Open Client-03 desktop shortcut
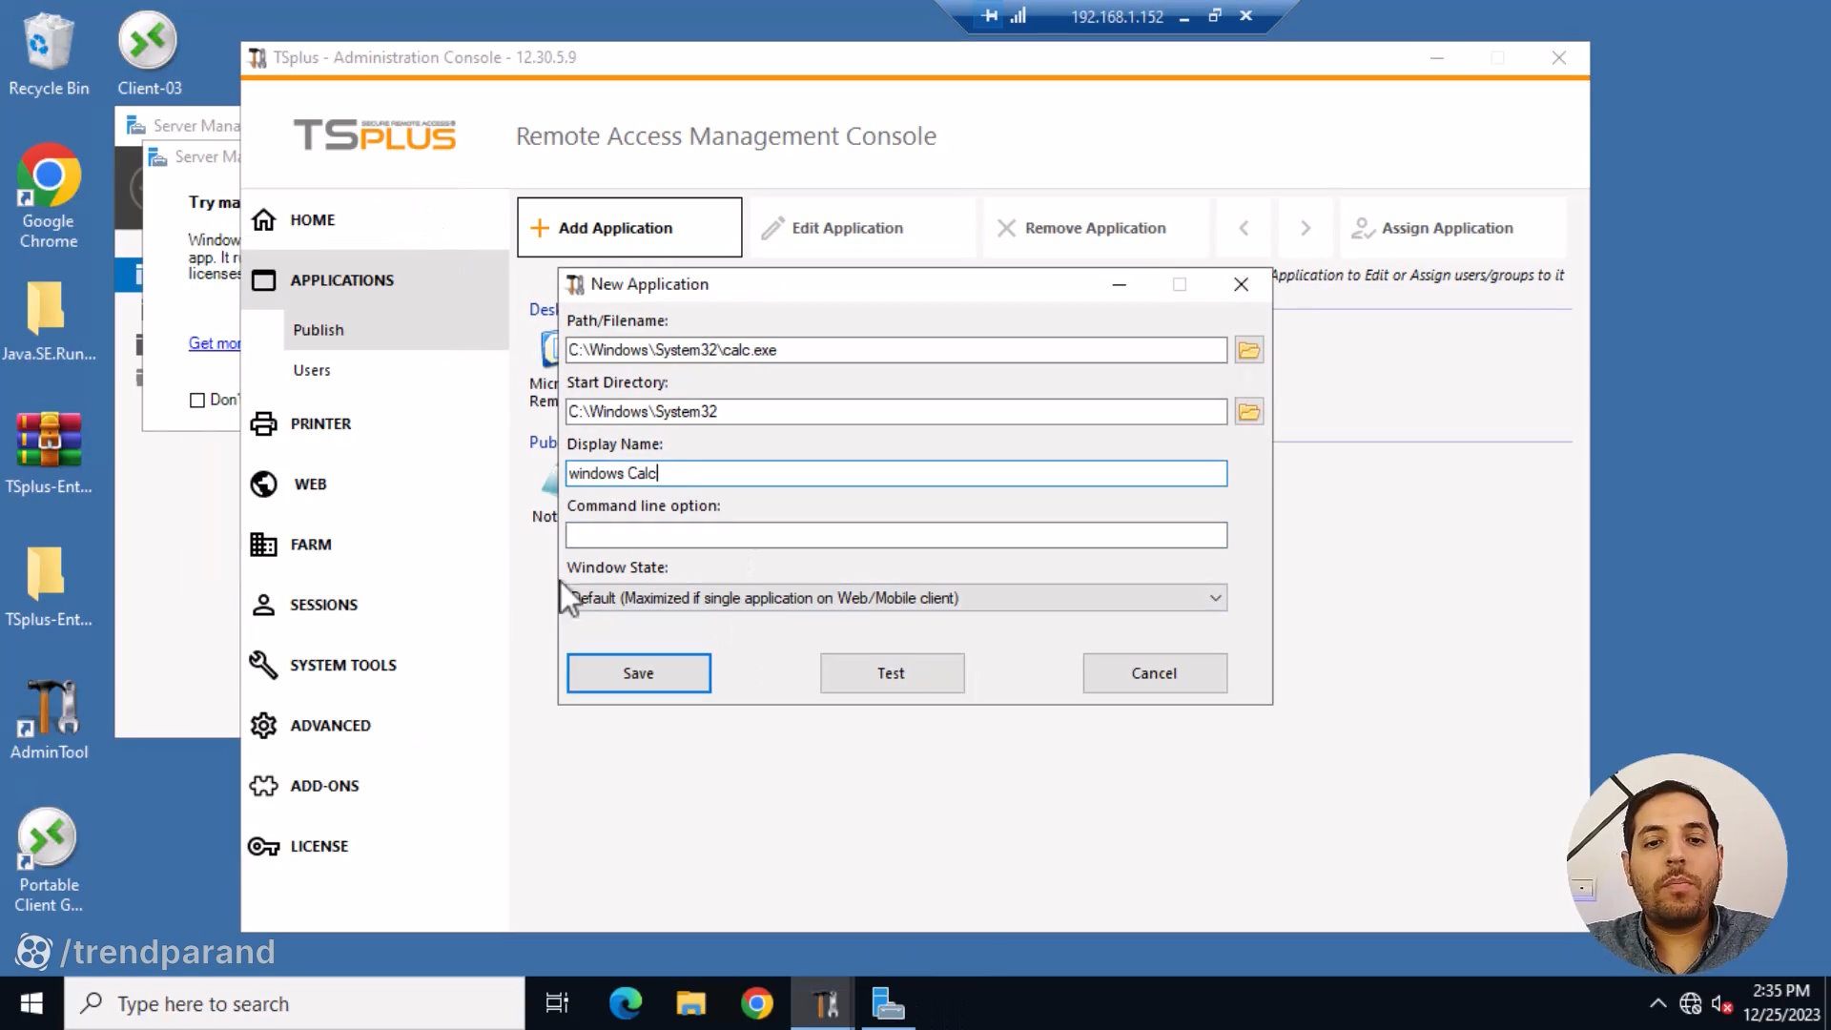The image size is (1831, 1030). [x=149, y=55]
